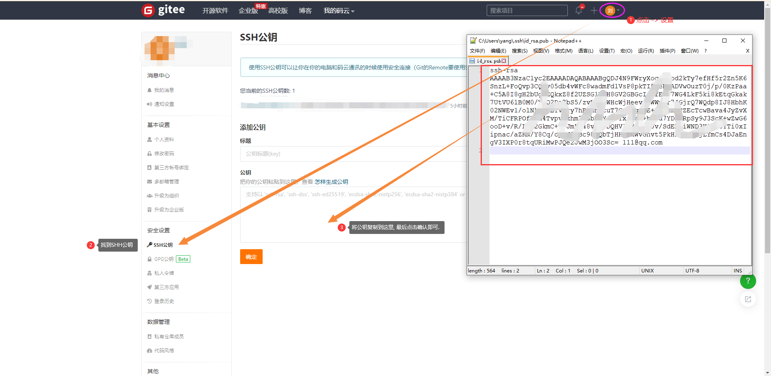The width and height of the screenshot is (771, 376).
Task: Click the INS insert-mode status field
Action: (x=738, y=271)
